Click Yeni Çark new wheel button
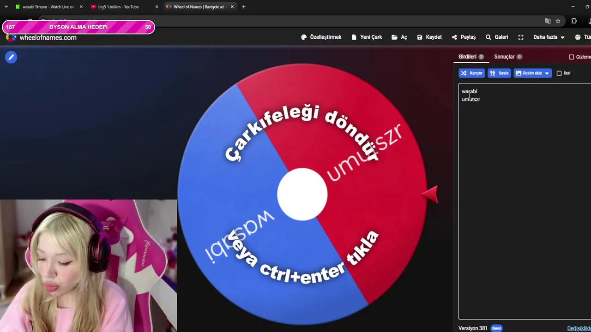 (x=367, y=37)
